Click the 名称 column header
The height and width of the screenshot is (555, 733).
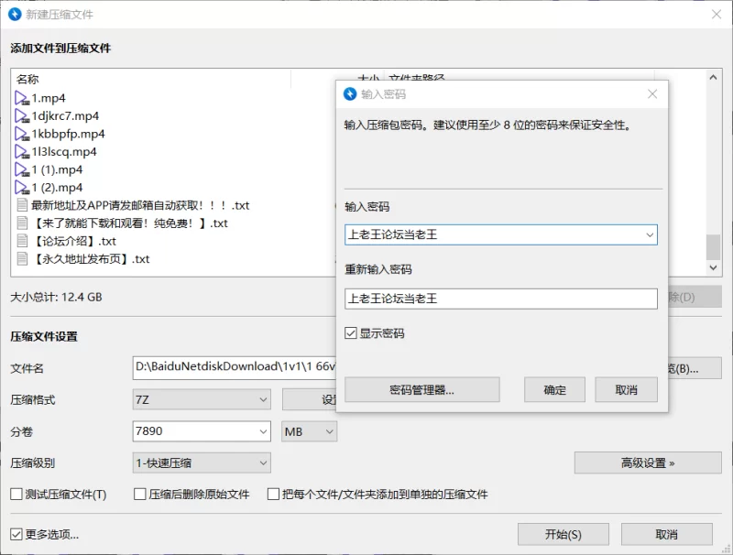point(27,79)
